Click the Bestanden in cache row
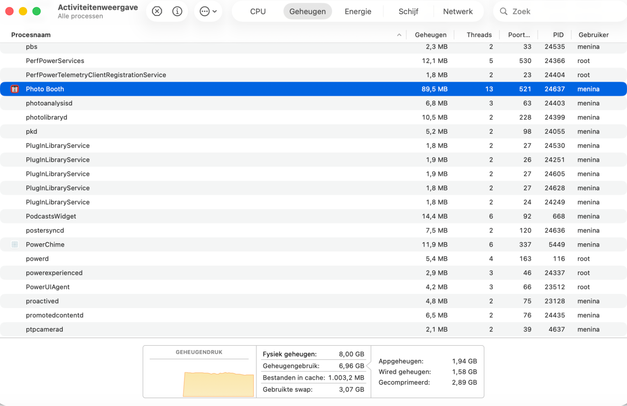 point(313,378)
